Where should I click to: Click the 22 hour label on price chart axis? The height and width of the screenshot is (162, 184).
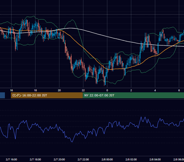[83, 90]
